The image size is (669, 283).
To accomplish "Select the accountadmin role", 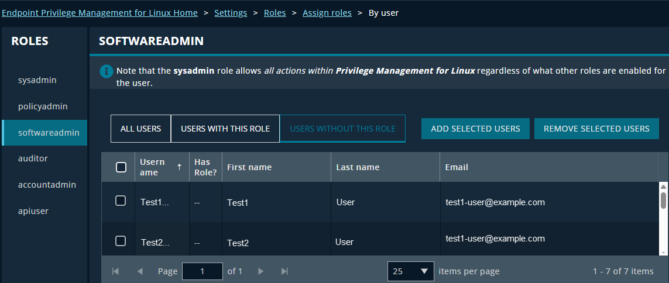I will (45, 185).
